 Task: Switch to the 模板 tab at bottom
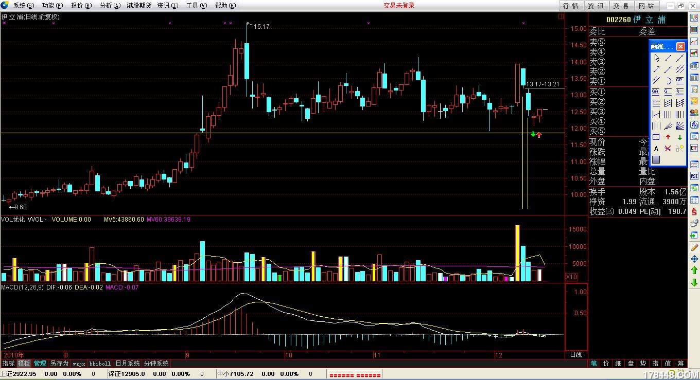pyautogui.click(x=24, y=363)
